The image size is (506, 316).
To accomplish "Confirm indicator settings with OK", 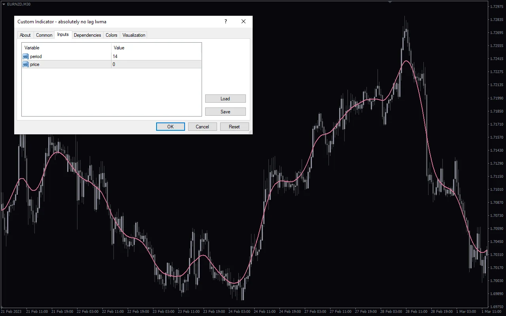I will (x=170, y=126).
